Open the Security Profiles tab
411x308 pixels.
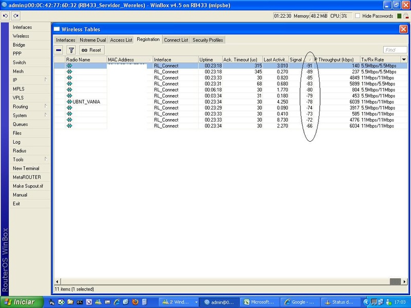coord(208,40)
